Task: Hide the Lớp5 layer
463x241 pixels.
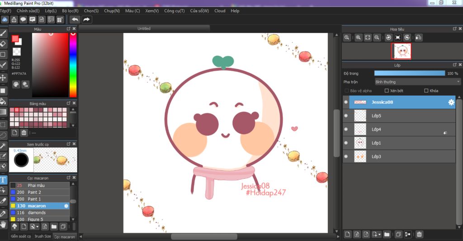Action: coord(346,116)
